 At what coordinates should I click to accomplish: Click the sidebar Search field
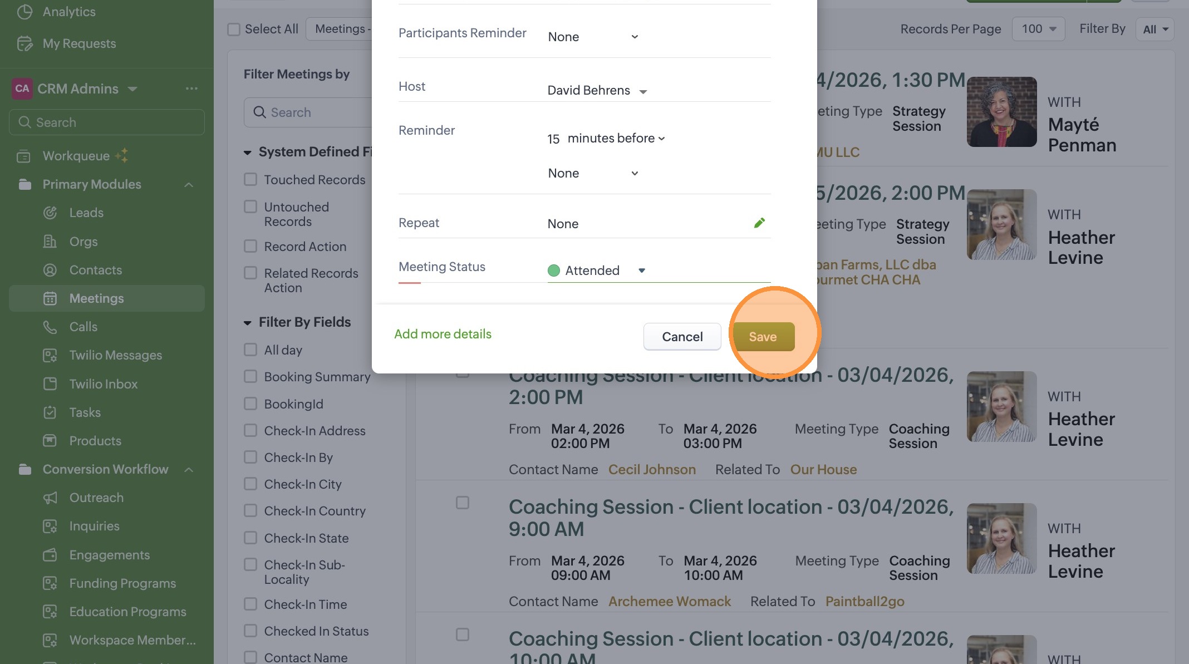pos(107,122)
